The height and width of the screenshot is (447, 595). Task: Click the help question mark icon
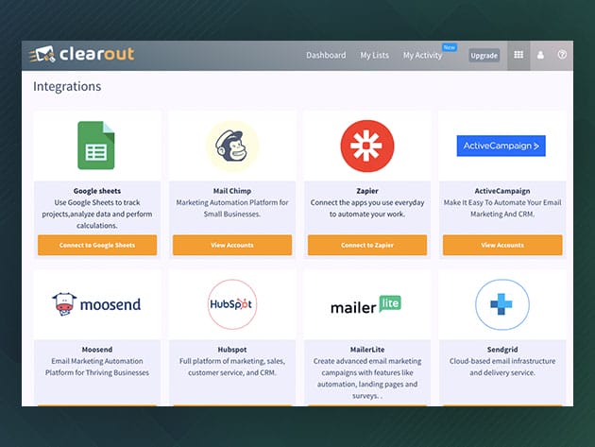[563, 56]
